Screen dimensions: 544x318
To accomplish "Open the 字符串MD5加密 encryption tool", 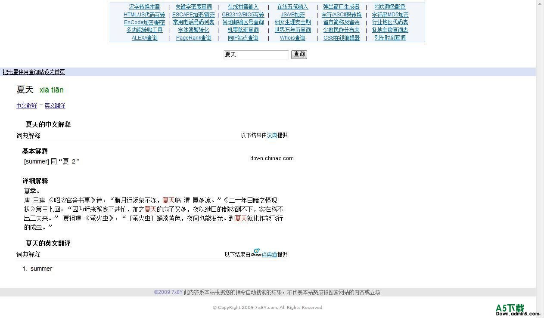I will click(x=390, y=14).
